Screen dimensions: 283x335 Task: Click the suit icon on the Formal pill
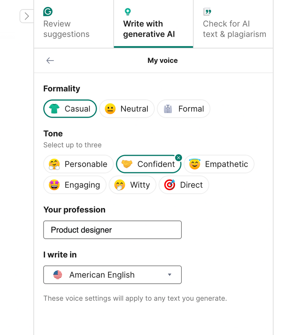coord(168,108)
